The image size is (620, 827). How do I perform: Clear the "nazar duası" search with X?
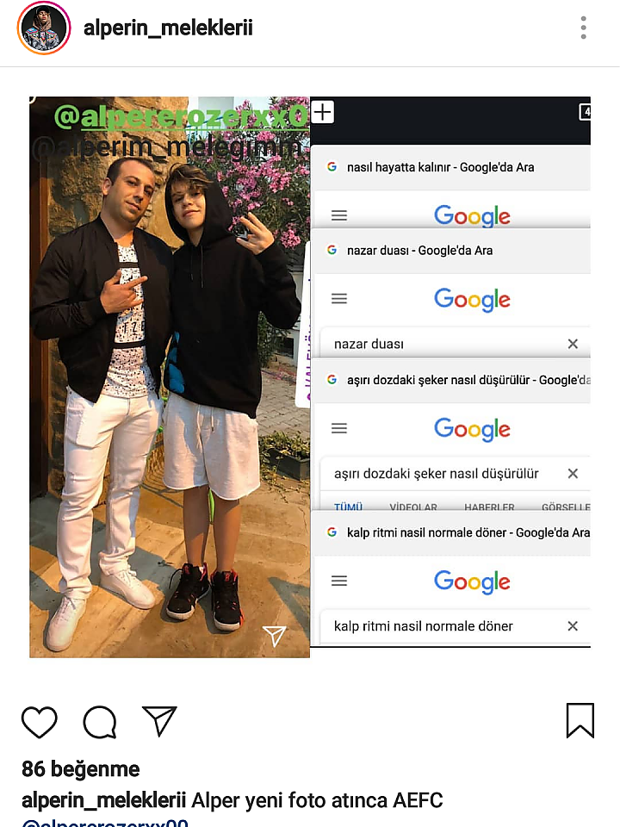(573, 344)
